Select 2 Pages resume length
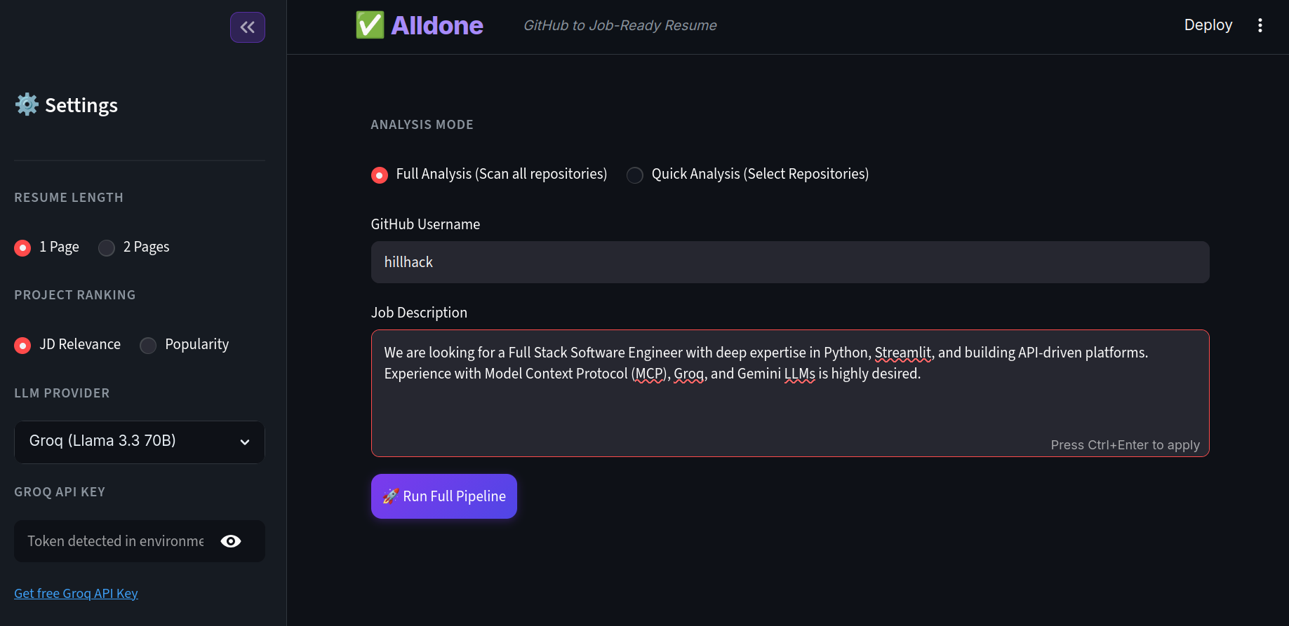This screenshot has height=626, width=1289. 134,247
